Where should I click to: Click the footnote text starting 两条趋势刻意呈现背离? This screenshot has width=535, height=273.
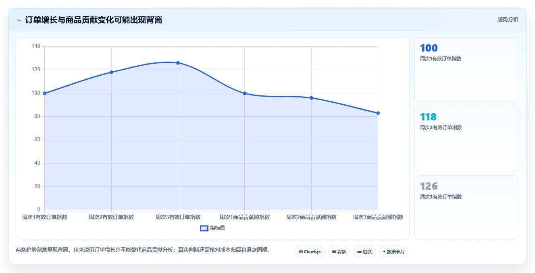click(x=143, y=250)
